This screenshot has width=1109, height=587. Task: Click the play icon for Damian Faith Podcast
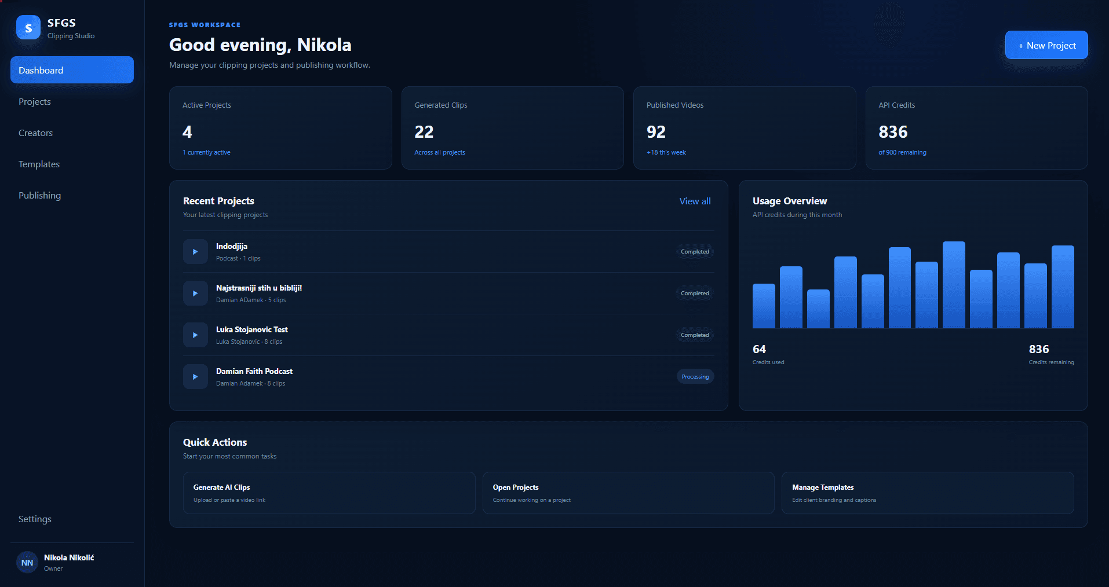coord(195,377)
